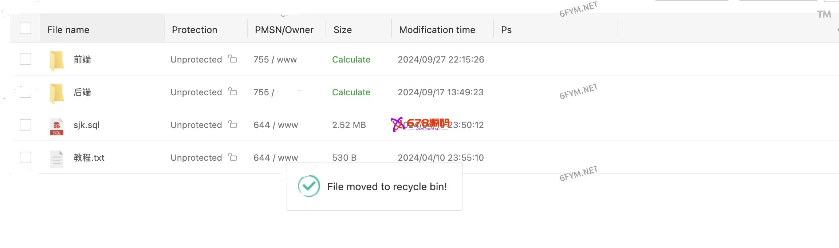Click the 教程.txt text file icon

click(x=57, y=159)
